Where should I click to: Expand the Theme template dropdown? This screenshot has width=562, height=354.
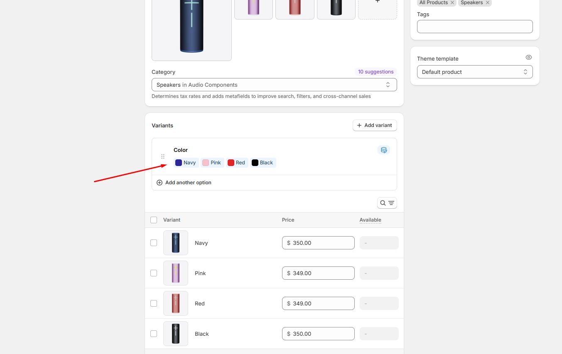tap(474, 72)
